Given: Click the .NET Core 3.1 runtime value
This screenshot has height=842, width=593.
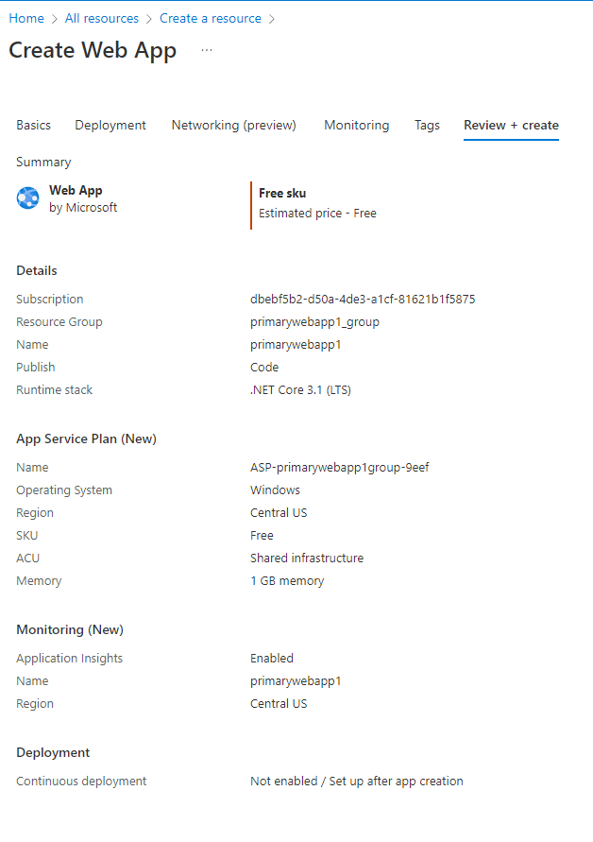Looking at the screenshot, I should [x=302, y=389].
